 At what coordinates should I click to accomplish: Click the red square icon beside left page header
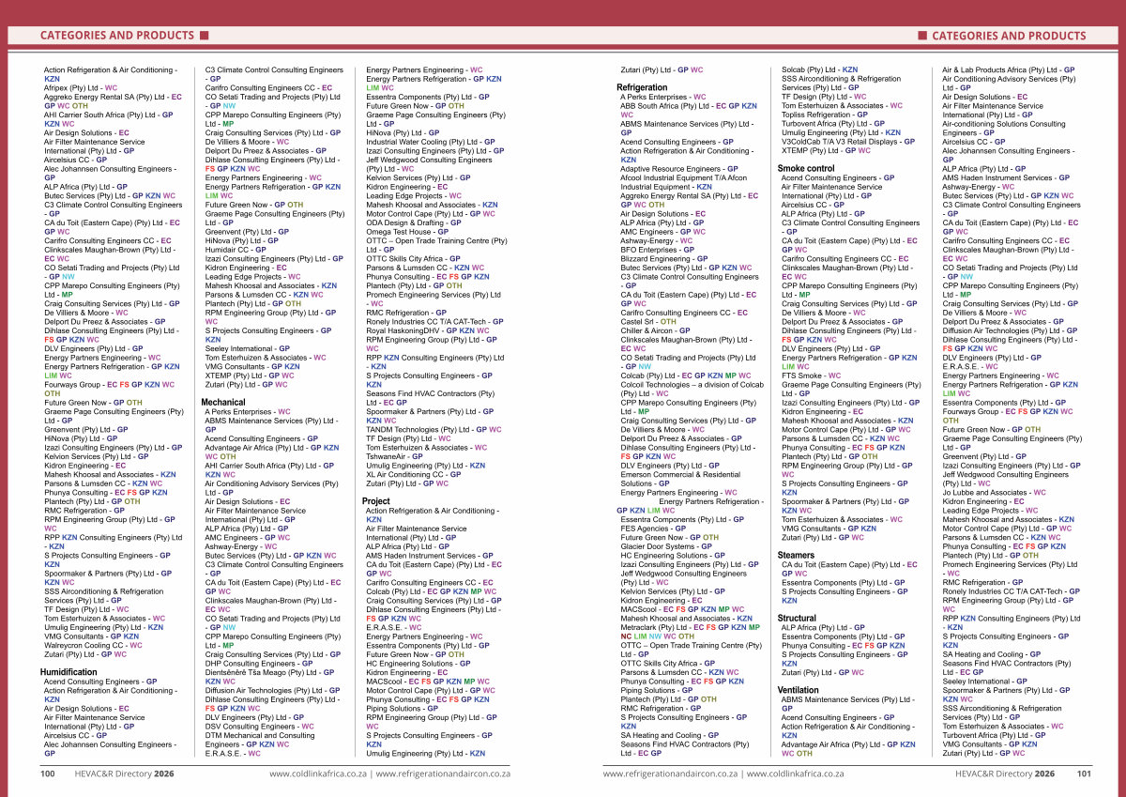click(203, 36)
